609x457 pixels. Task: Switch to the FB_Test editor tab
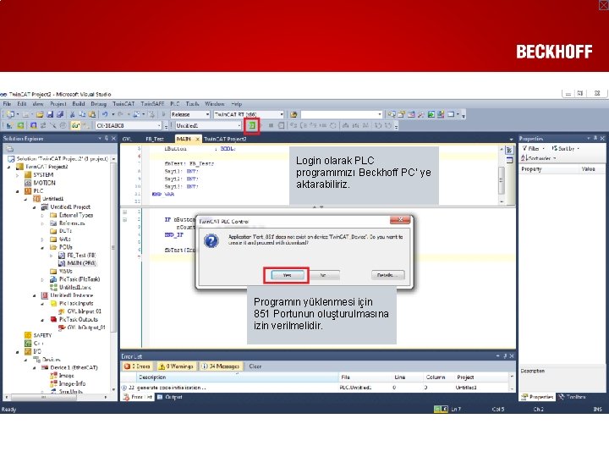click(155, 139)
